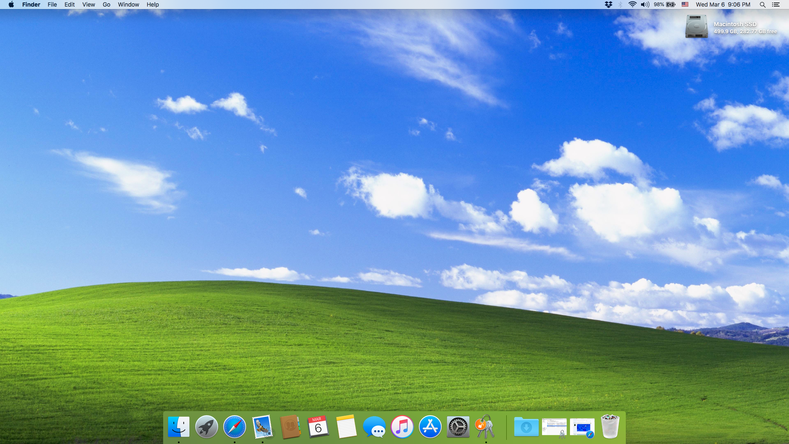This screenshot has height=444, width=789.
Task: Open Keychain Access keys icon
Action: click(486, 427)
